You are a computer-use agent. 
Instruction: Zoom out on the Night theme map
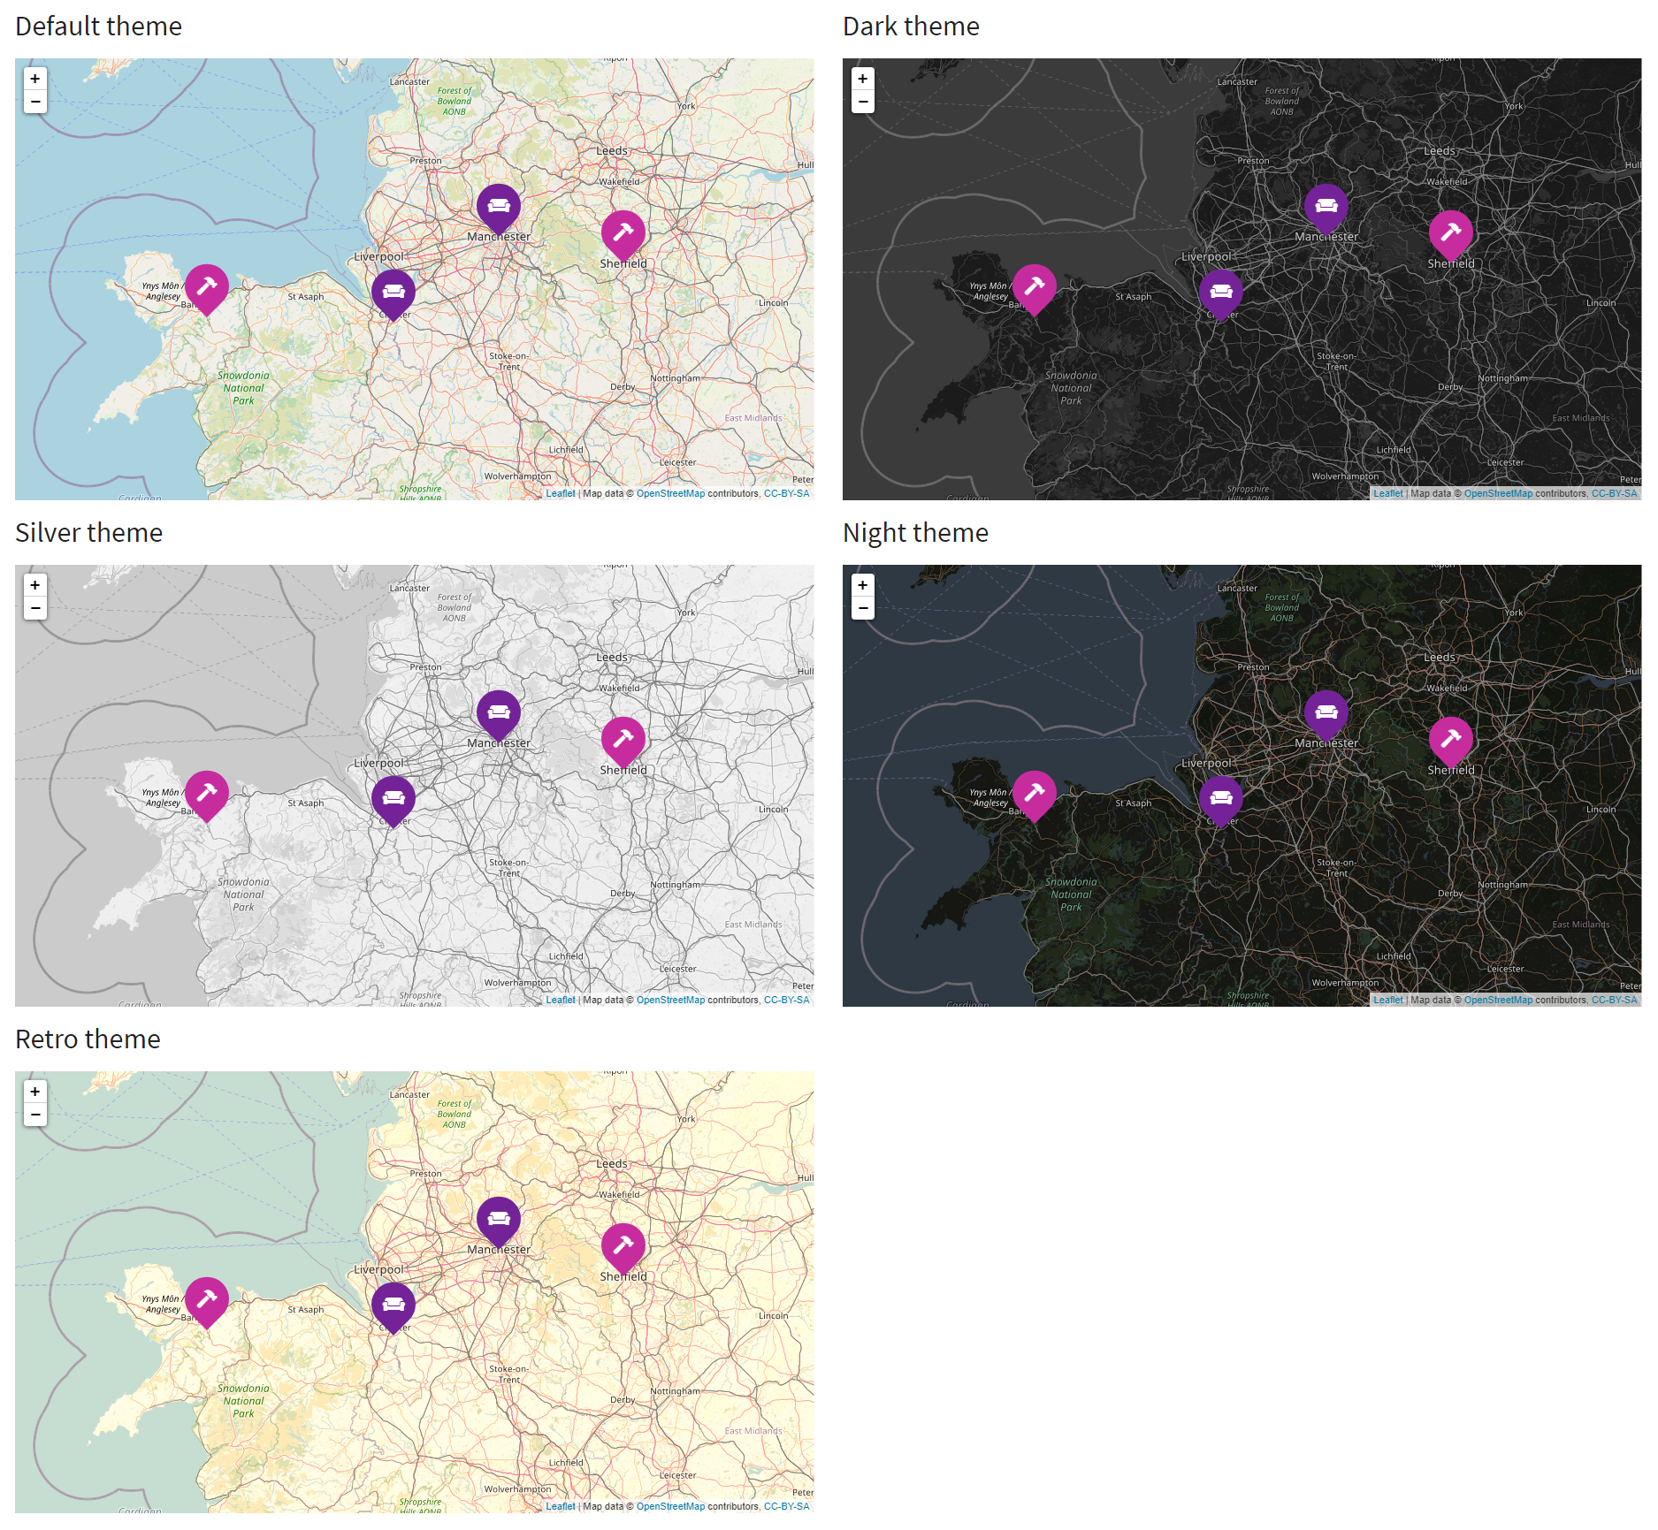863,608
